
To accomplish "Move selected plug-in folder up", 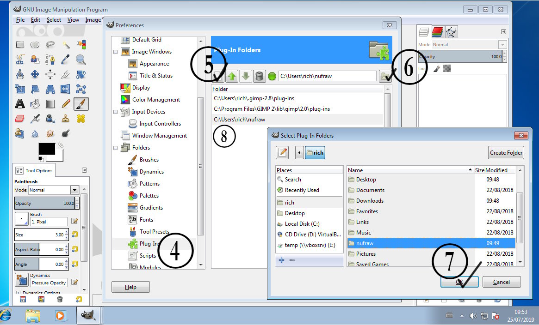I will click(x=232, y=76).
